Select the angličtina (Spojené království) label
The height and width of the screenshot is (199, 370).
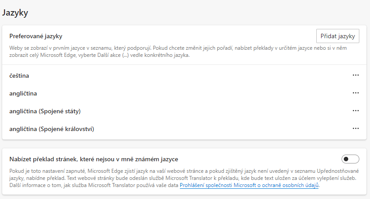[52, 129]
